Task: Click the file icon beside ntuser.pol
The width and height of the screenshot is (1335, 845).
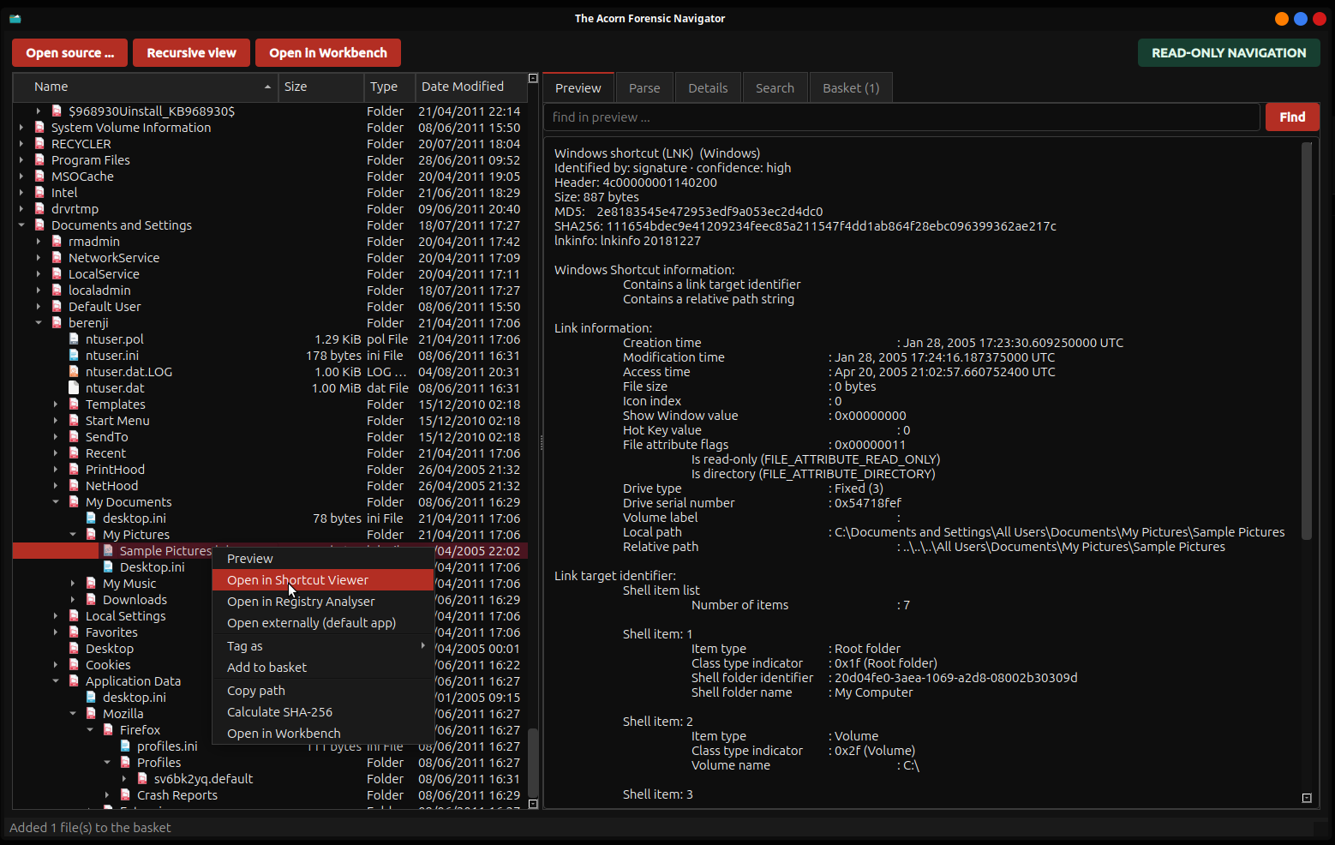Action: pos(74,339)
